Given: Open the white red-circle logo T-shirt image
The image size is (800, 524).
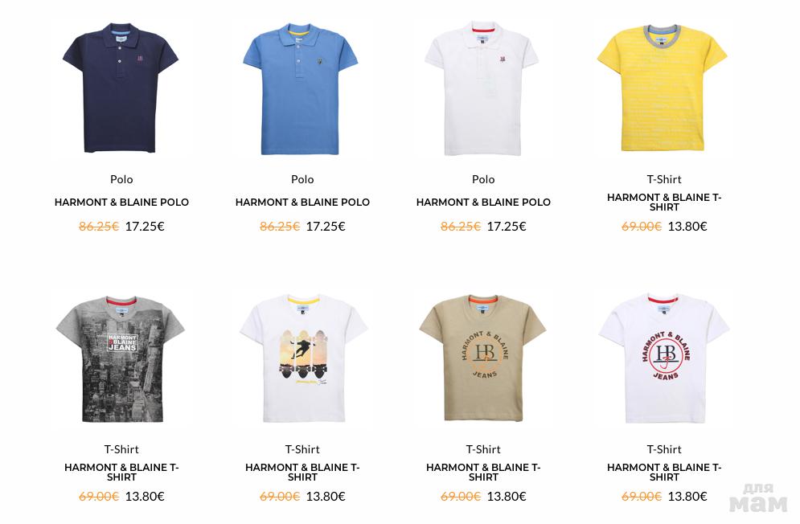Looking at the screenshot, I should (664, 358).
